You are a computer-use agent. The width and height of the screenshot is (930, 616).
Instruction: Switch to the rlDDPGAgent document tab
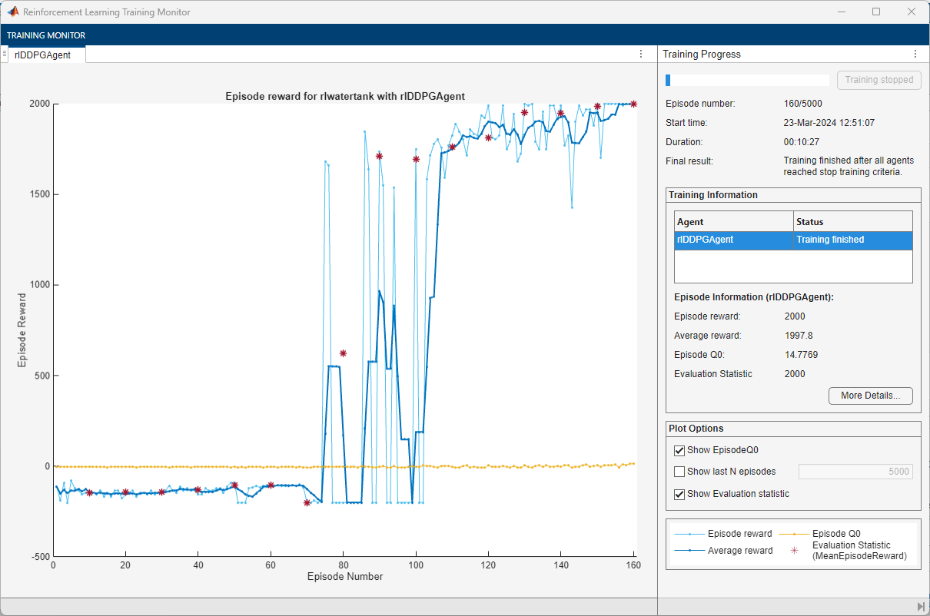pos(43,55)
